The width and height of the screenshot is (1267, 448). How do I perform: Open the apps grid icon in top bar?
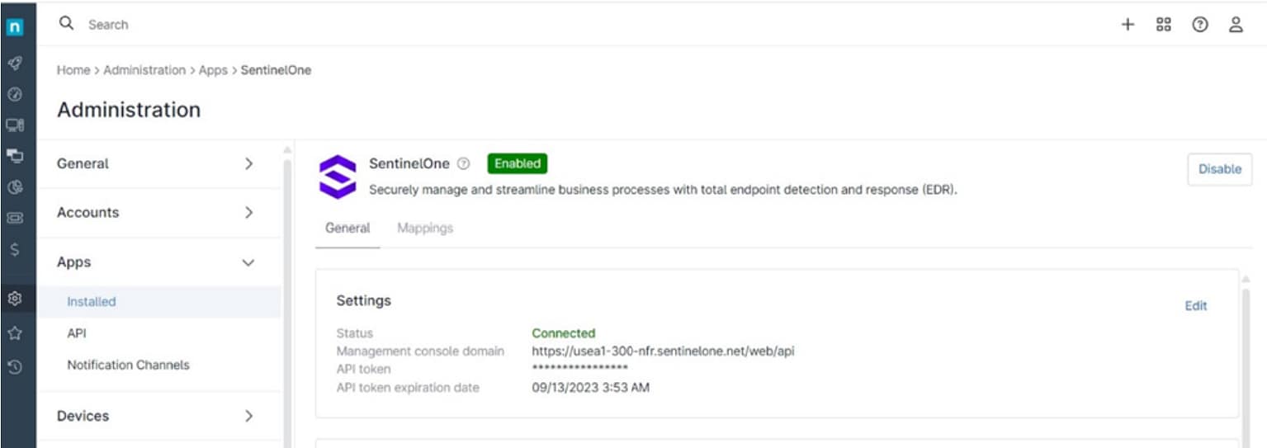point(1164,25)
